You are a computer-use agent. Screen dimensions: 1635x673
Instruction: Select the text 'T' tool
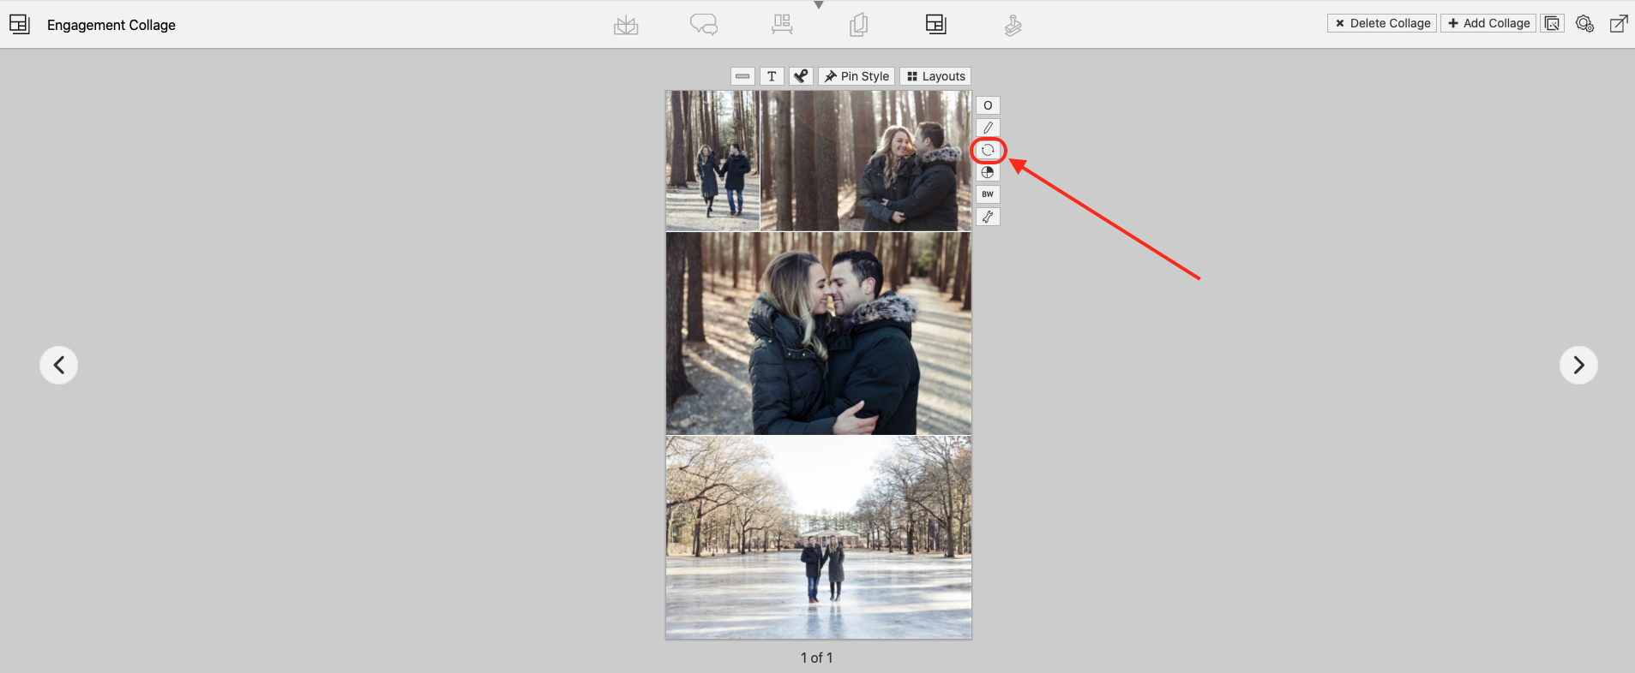[x=772, y=76]
